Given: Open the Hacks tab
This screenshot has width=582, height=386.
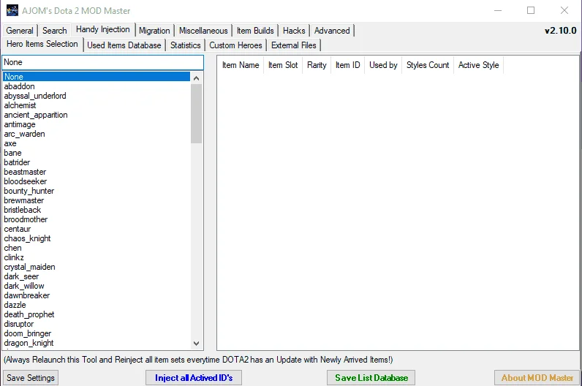Looking at the screenshot, I should (294, 31).
